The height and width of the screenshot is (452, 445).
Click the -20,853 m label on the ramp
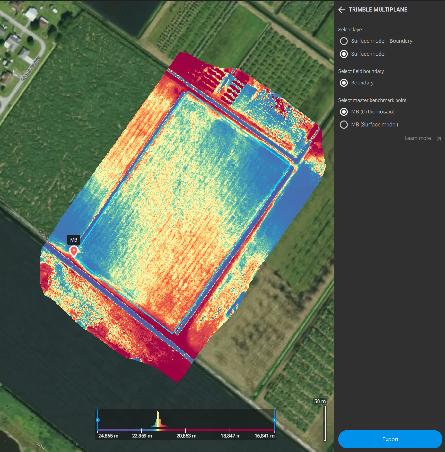point(186,436)
